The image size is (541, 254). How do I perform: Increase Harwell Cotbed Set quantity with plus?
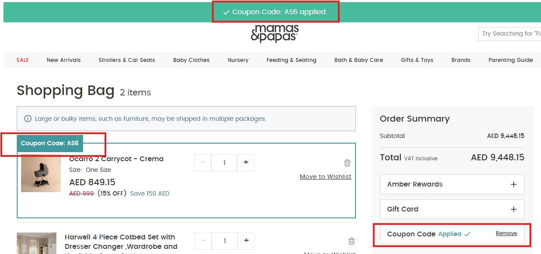(x=246, y=241)
